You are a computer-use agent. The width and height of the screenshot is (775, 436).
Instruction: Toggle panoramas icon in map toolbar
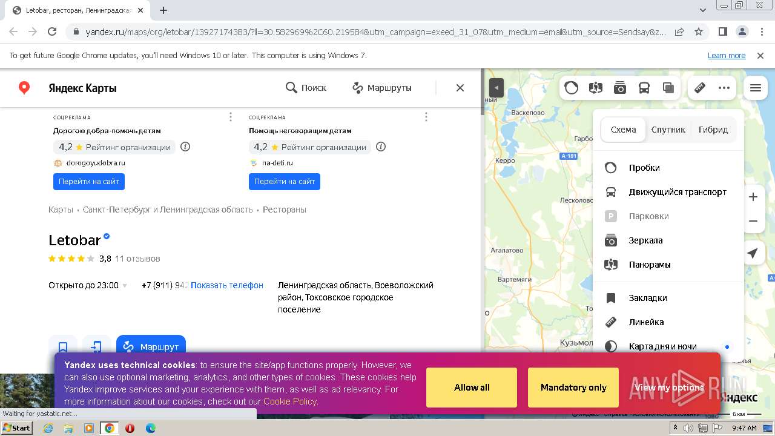(596, 88)
